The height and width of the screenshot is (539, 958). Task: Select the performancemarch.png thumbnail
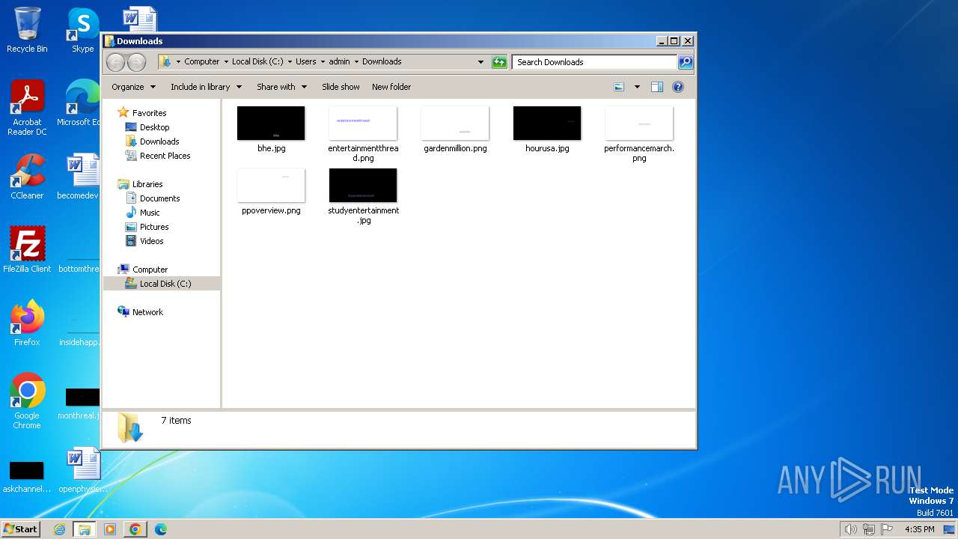click(639, 124)
